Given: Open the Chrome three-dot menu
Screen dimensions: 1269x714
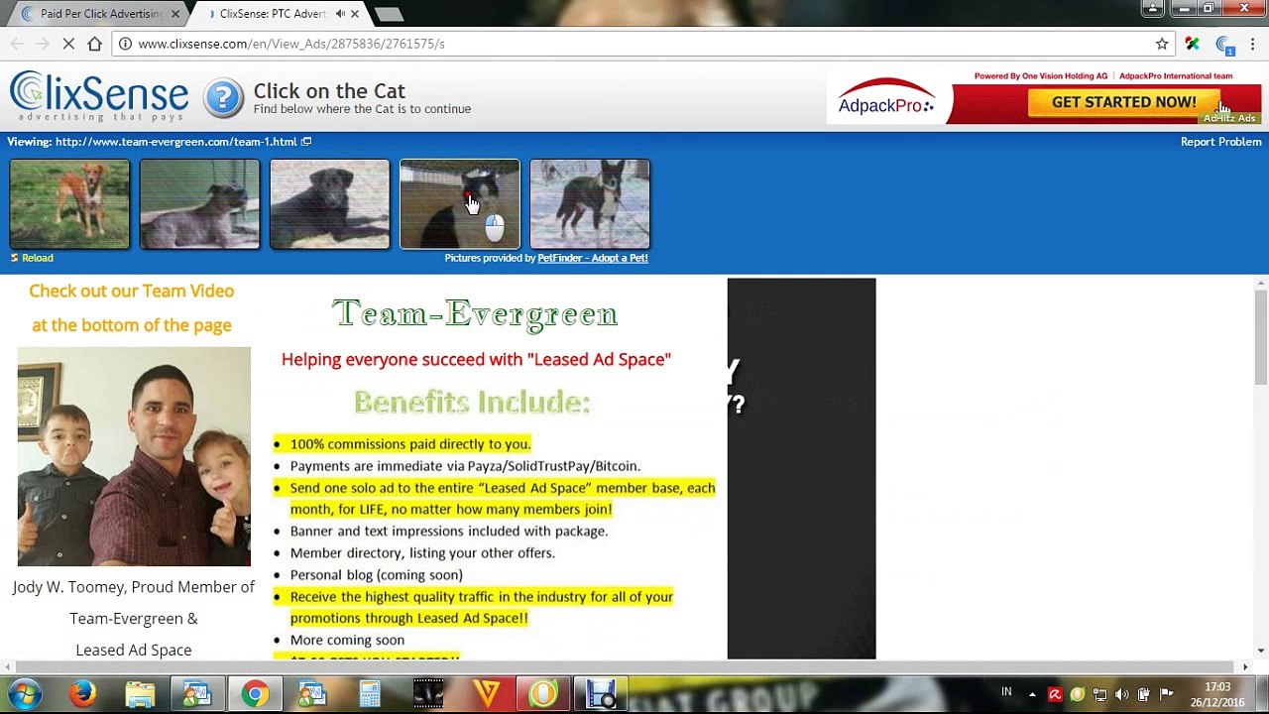Looking at the screenshot, I should [x=1252, y=44].
